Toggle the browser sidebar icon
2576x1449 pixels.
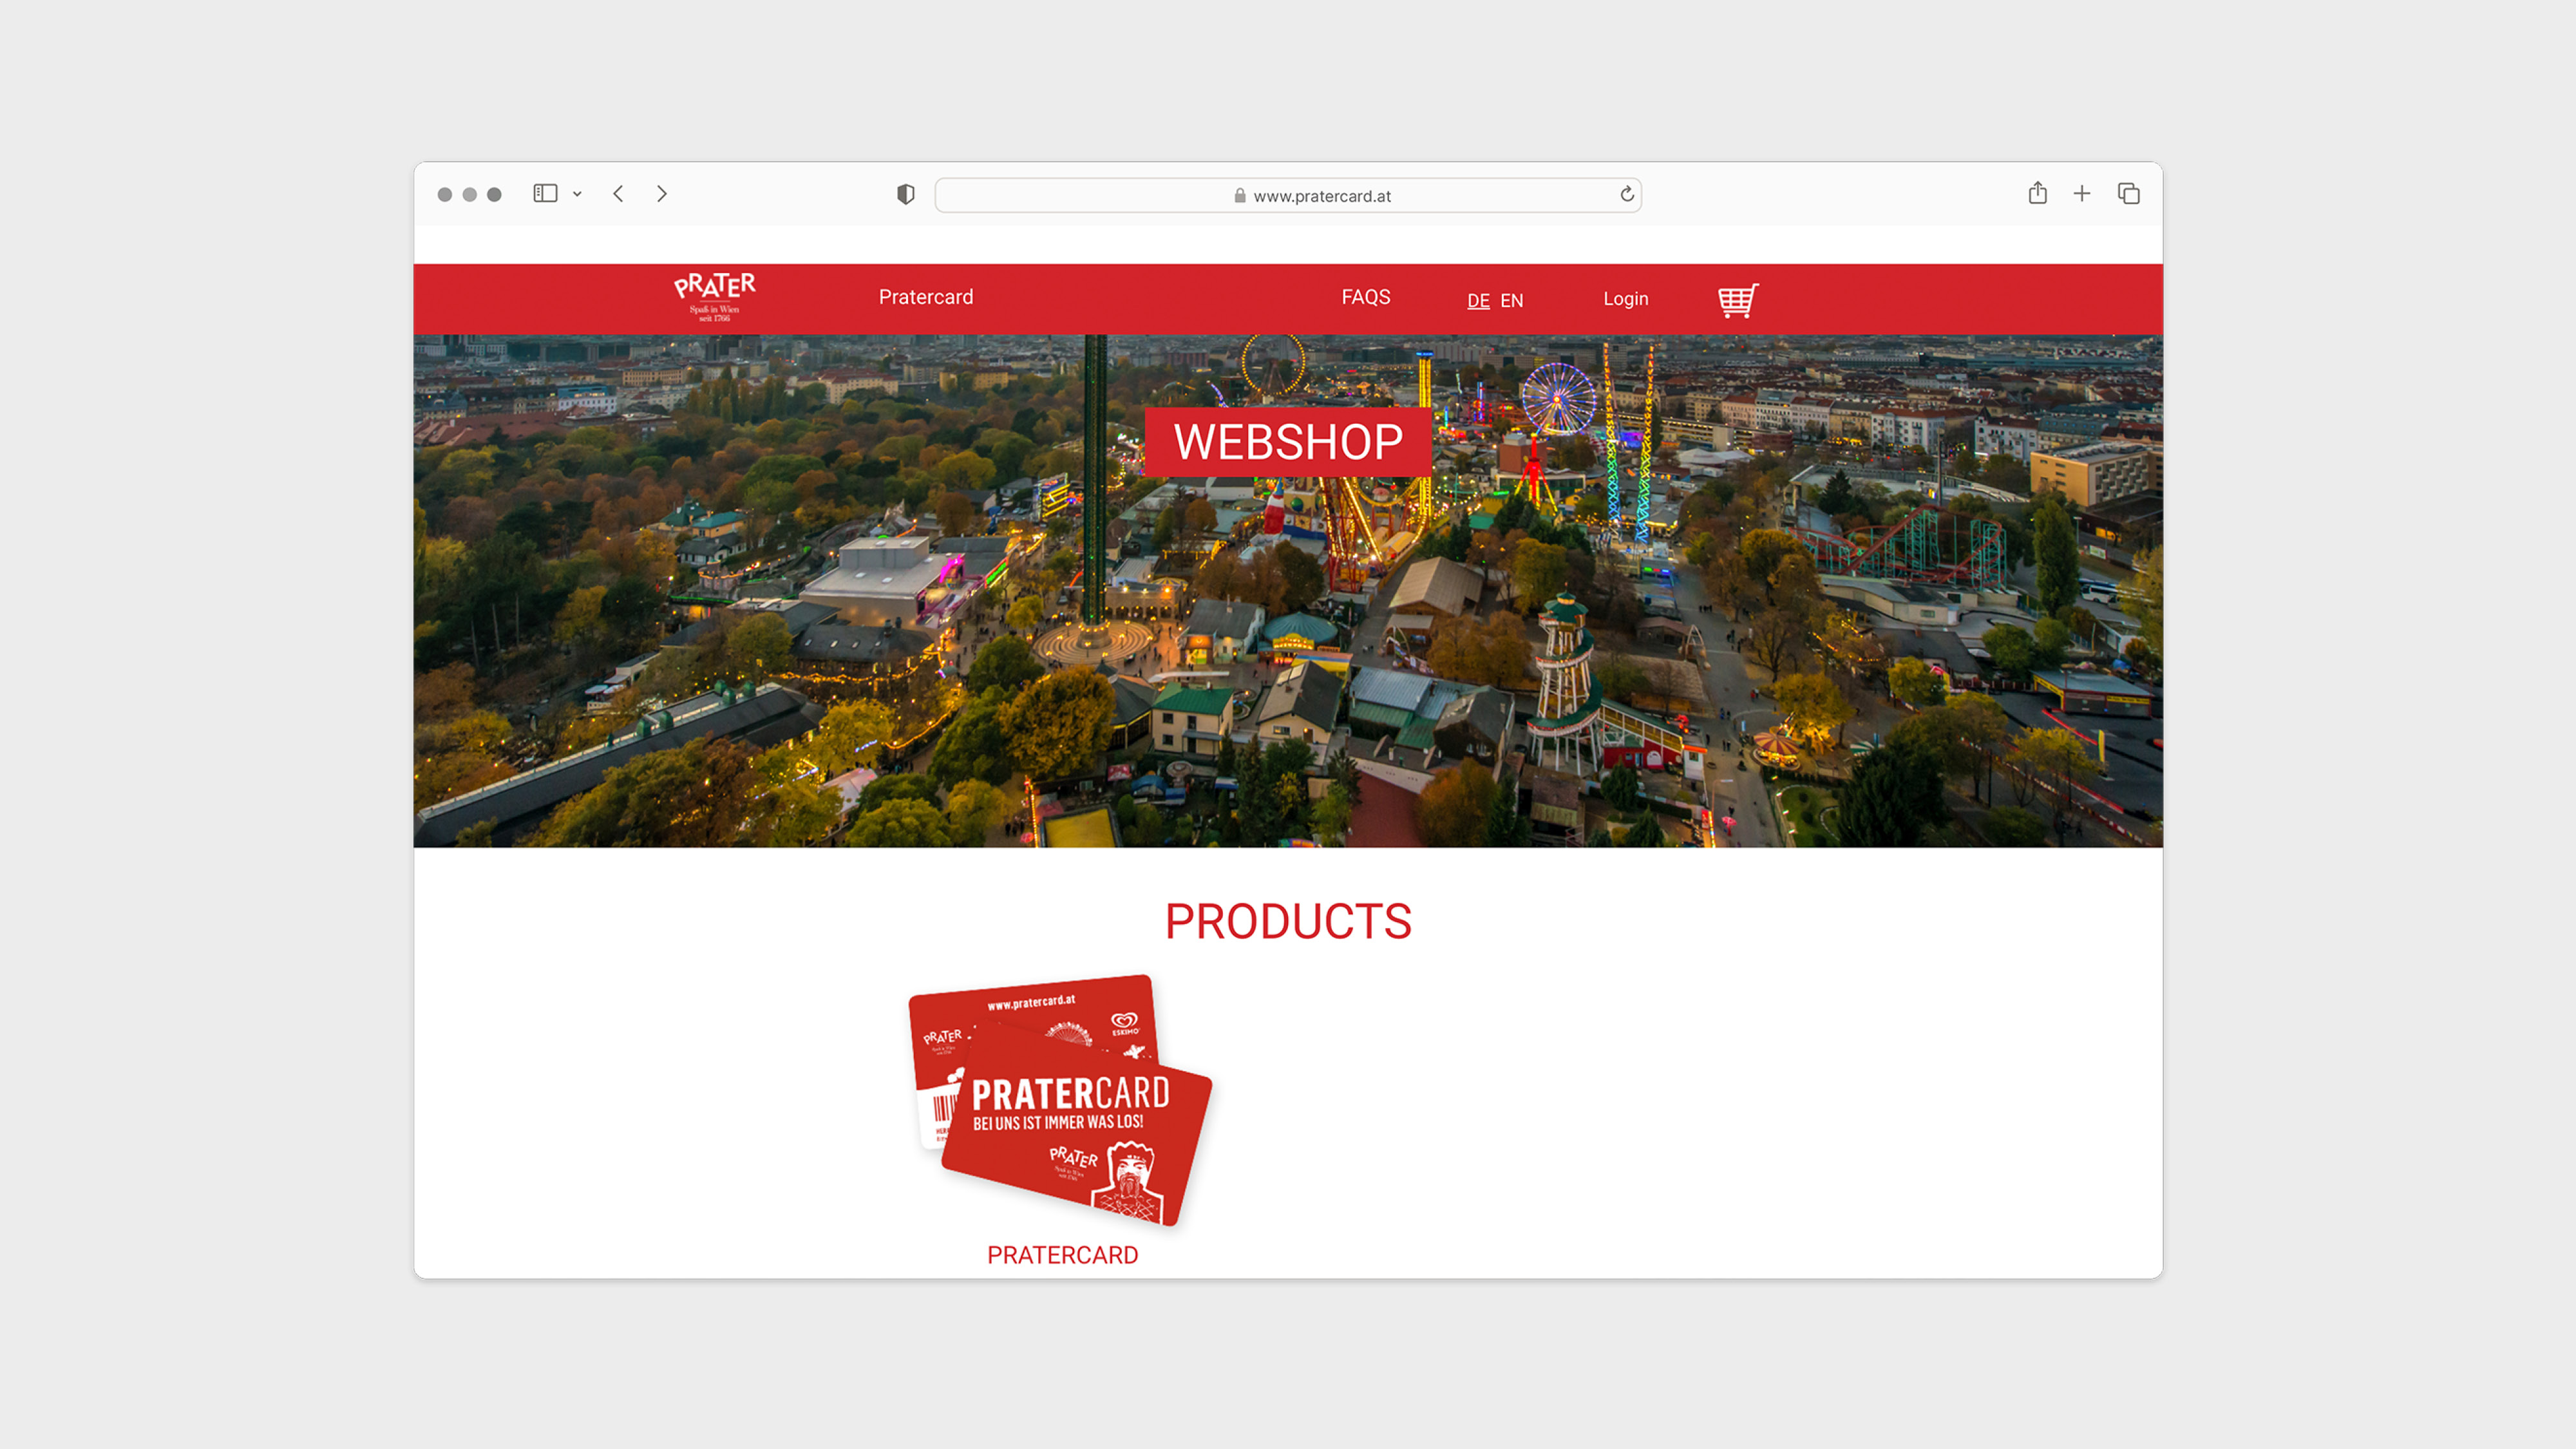tap(545, 194)
